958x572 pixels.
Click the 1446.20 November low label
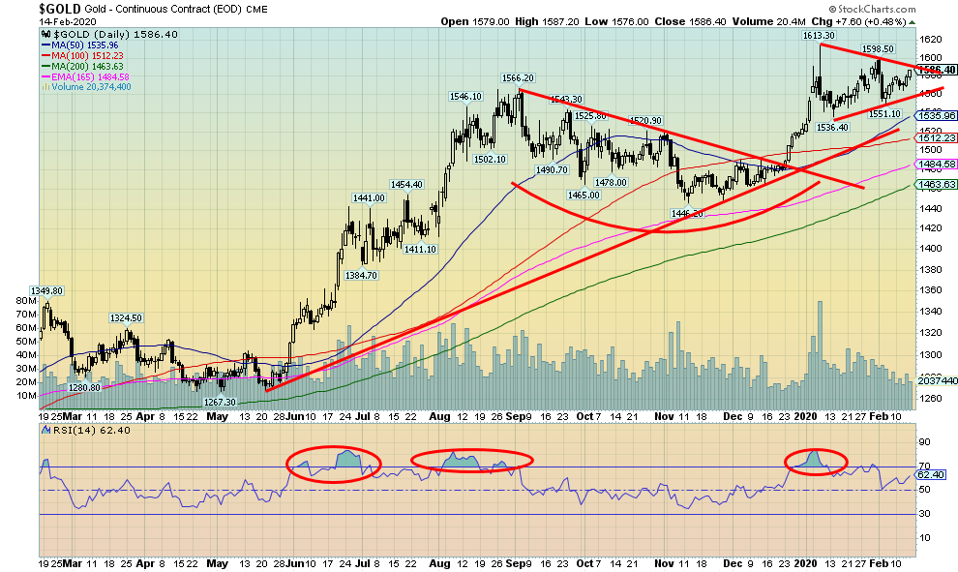[x=688, y=213]
